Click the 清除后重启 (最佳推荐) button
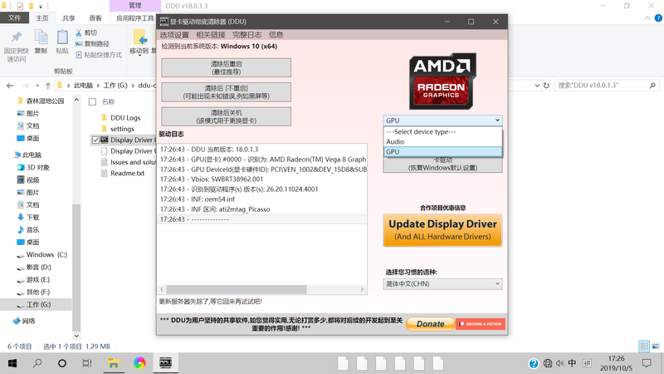The image size is (664, 374). (x=226, y=67)
